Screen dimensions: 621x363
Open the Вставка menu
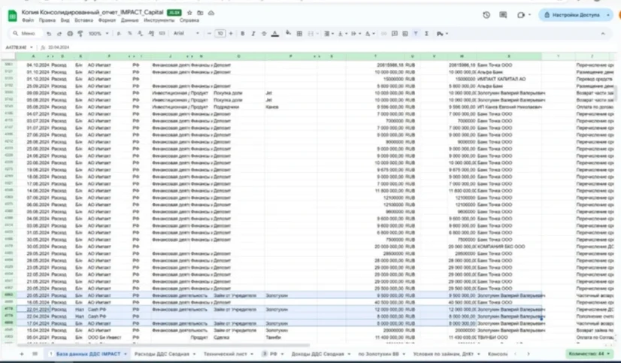tap(83, 20)
